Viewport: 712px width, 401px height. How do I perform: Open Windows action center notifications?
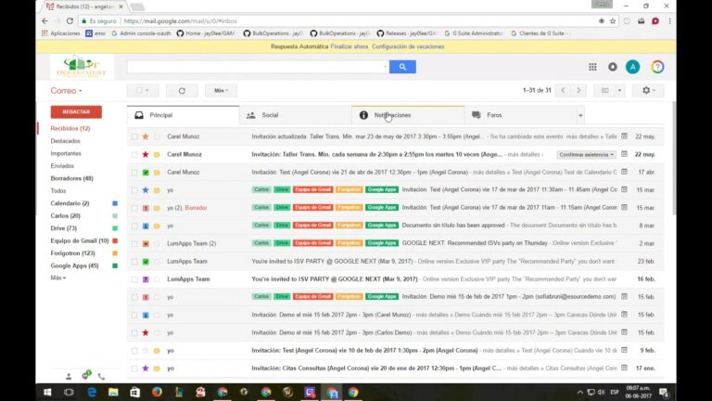coord(664,392)
